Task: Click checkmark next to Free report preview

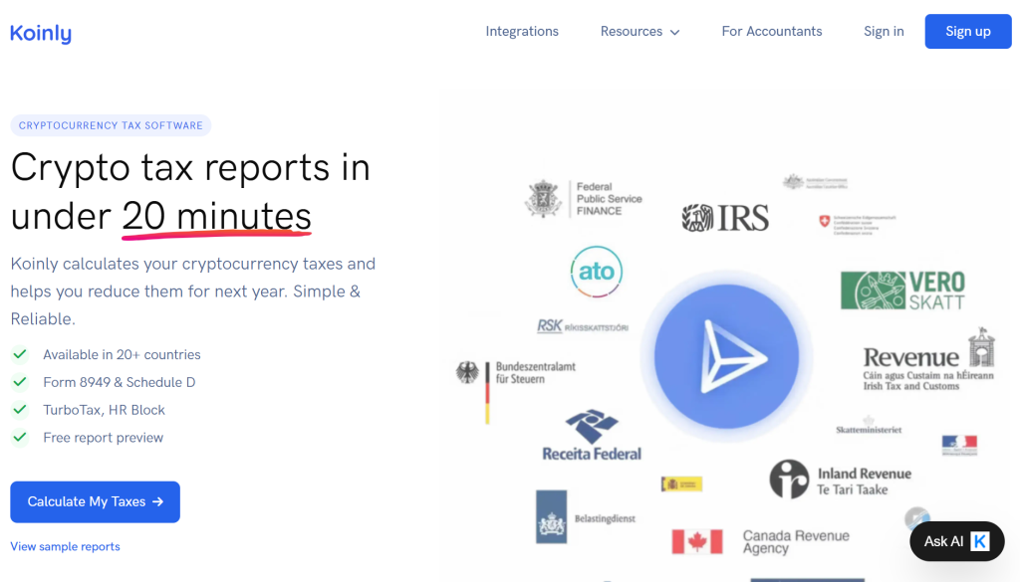Action: tap(19, 437)
